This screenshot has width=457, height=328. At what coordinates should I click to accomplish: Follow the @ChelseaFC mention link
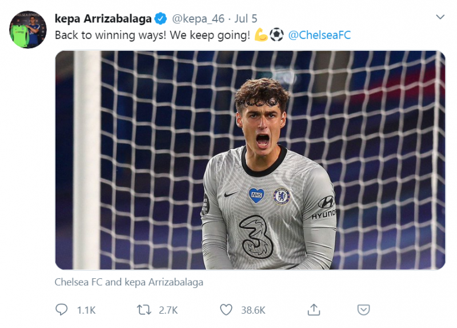click(319, 35)
